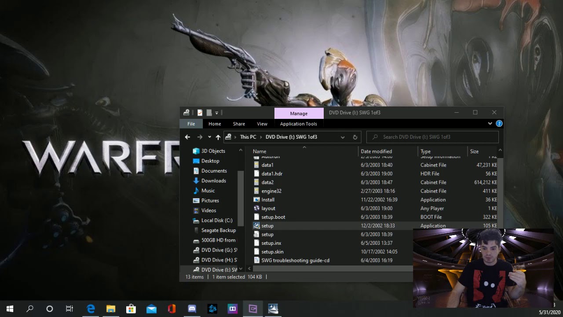Open File Explorer from taskbar
This screenshot has height=317, width=563.
coord(111,309)
